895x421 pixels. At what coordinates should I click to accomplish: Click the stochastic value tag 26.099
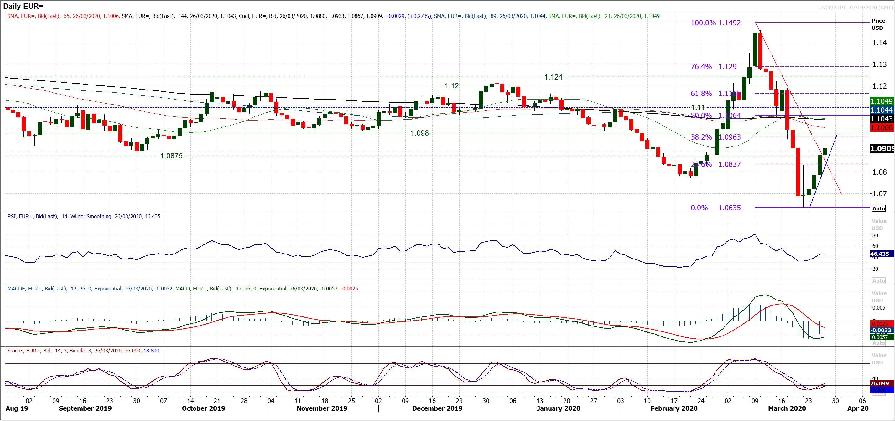pos(882,383)
